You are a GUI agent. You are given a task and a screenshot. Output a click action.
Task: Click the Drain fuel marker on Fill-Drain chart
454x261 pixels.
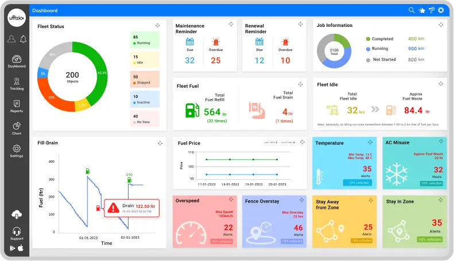[98, 208]
